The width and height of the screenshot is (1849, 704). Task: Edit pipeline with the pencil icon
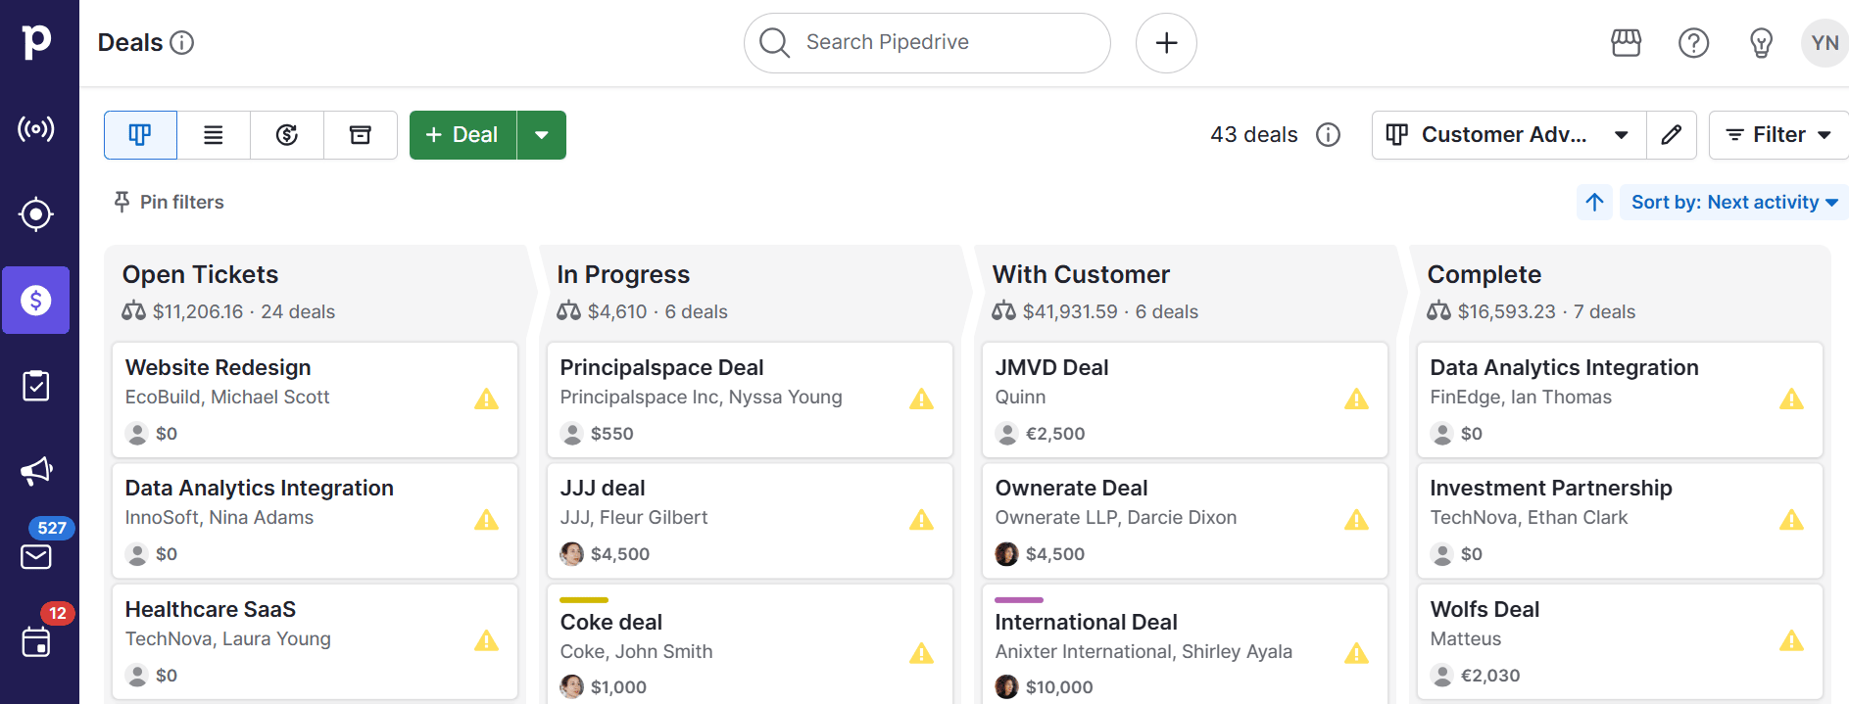(x=1672, y=135)
